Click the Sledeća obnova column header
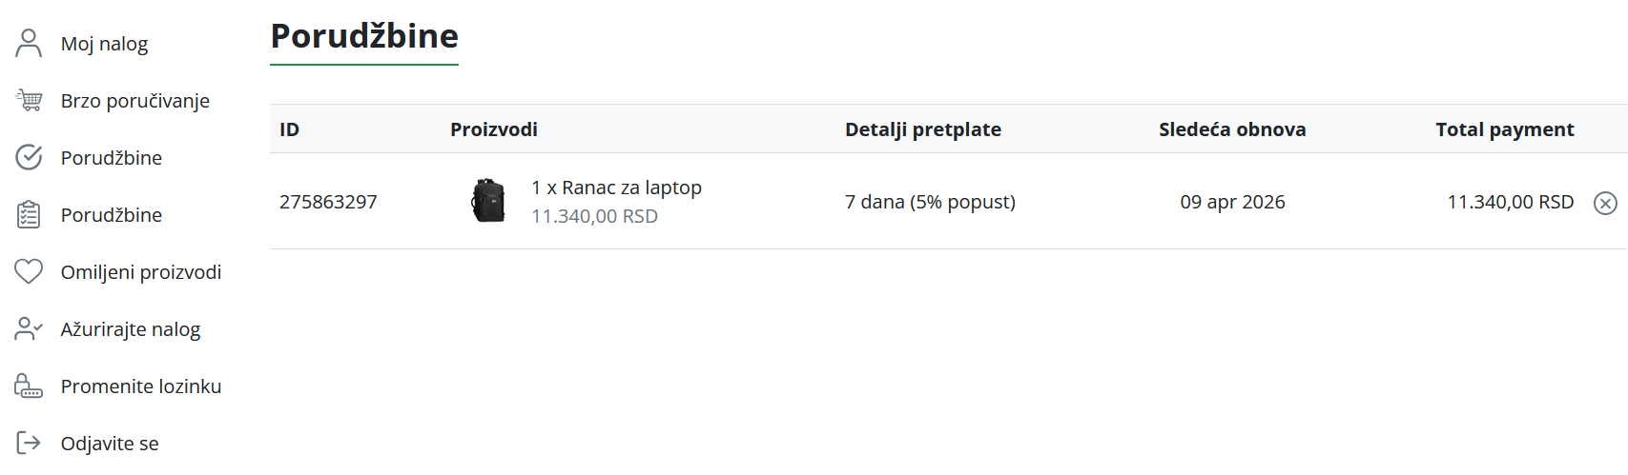 click(x=1232, y=129)
